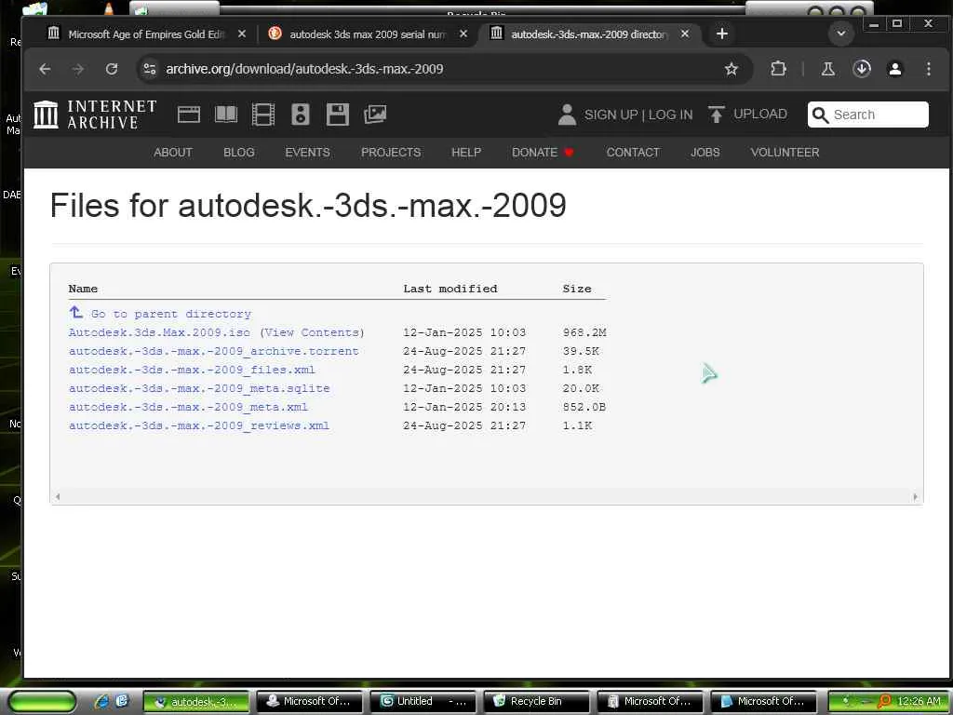Open the DONATE menu item
Viewport: 953px width, 715px height.
[x=543, y=153]
